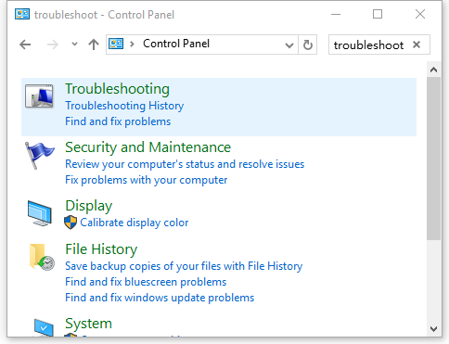
Task: Open the Troubleshooting heading
Action: [x=117, y=89]
